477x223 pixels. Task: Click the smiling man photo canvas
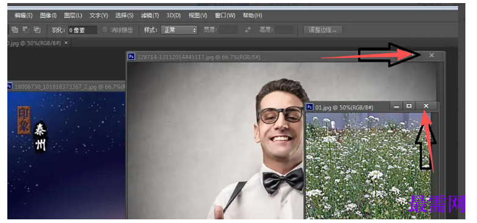(216, 141)
